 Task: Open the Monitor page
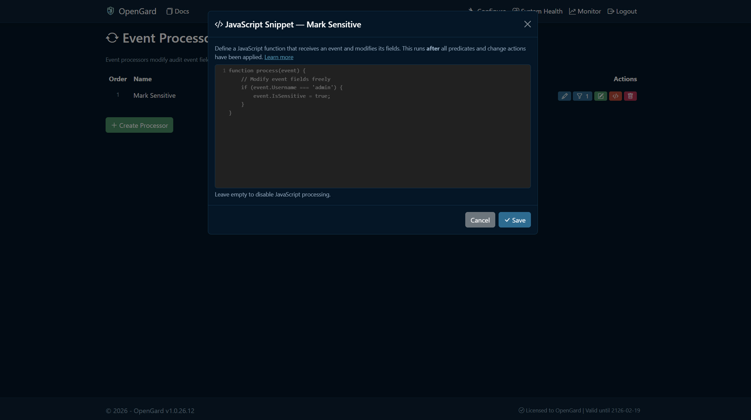click(585, 11)
